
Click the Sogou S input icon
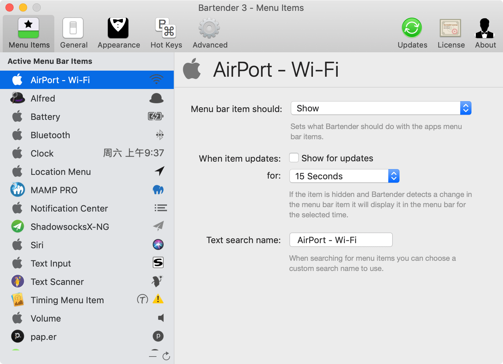click(x=158, y=262)
